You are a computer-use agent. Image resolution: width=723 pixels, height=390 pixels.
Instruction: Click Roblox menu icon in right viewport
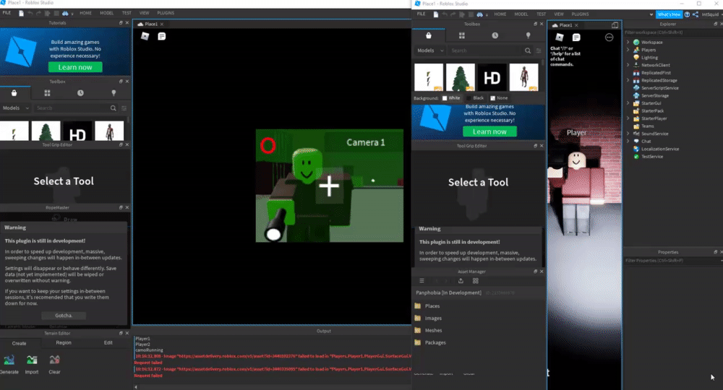[560, 38]
